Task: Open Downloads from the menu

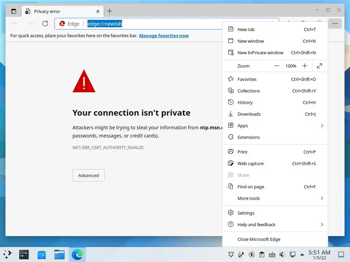Action: pyautogui.click(x=275, y=114)
